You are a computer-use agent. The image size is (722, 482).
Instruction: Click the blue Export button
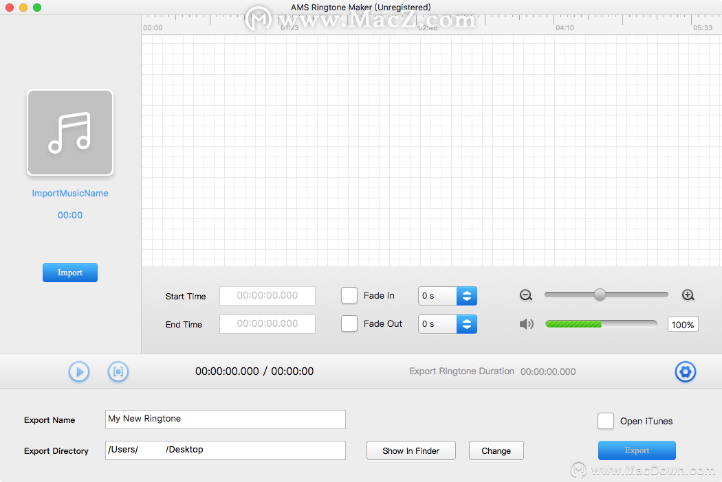coord(637,450)
